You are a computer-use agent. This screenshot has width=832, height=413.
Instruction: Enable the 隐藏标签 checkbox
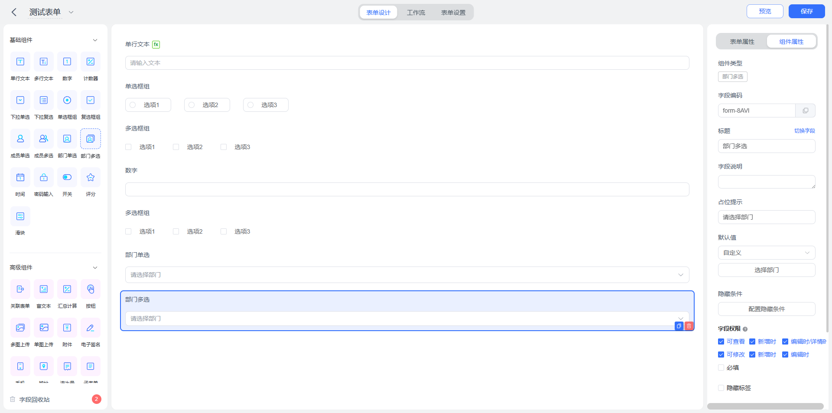click(721, 388)
